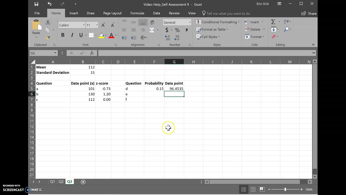This screenshot has height=195, width=346.
Task: Toggle Middle Align vertical alignment
Action: tap(134, 22)
